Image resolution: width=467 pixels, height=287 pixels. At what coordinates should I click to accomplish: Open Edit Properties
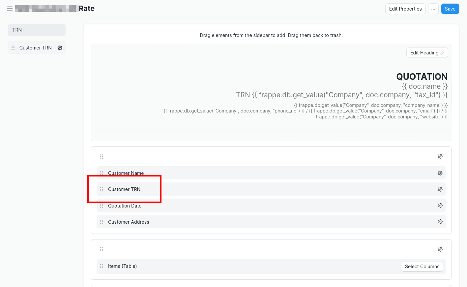tap(405, 9)
